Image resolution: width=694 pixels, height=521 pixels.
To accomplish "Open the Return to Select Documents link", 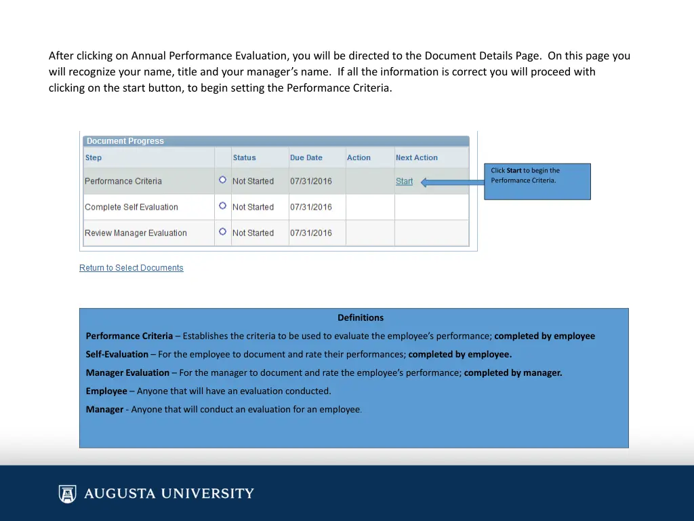I will click(131, 268).
